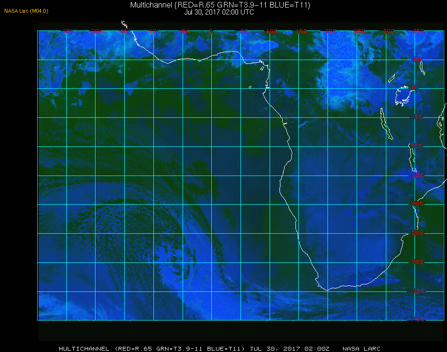Click the 15W longitude label
This screenshot has width=447, height=352.
coord(126,31)
